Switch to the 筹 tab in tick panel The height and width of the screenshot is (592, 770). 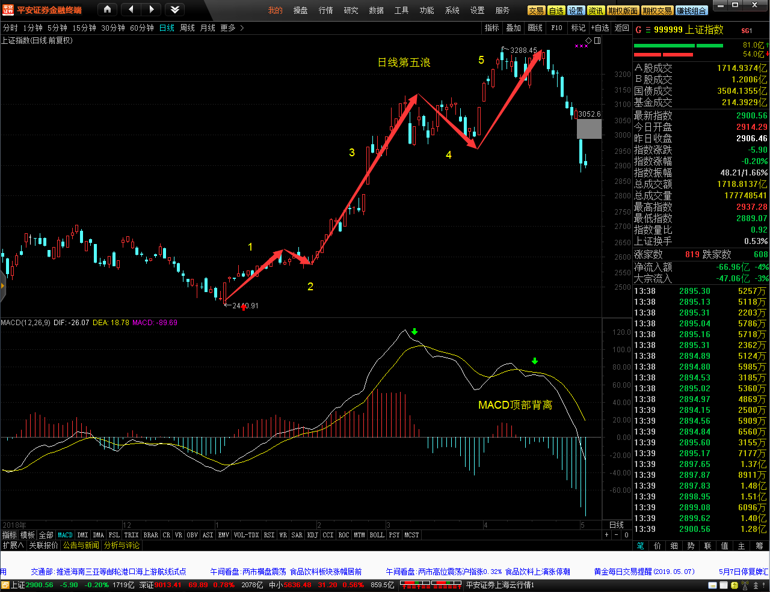(x=760, y=546)
